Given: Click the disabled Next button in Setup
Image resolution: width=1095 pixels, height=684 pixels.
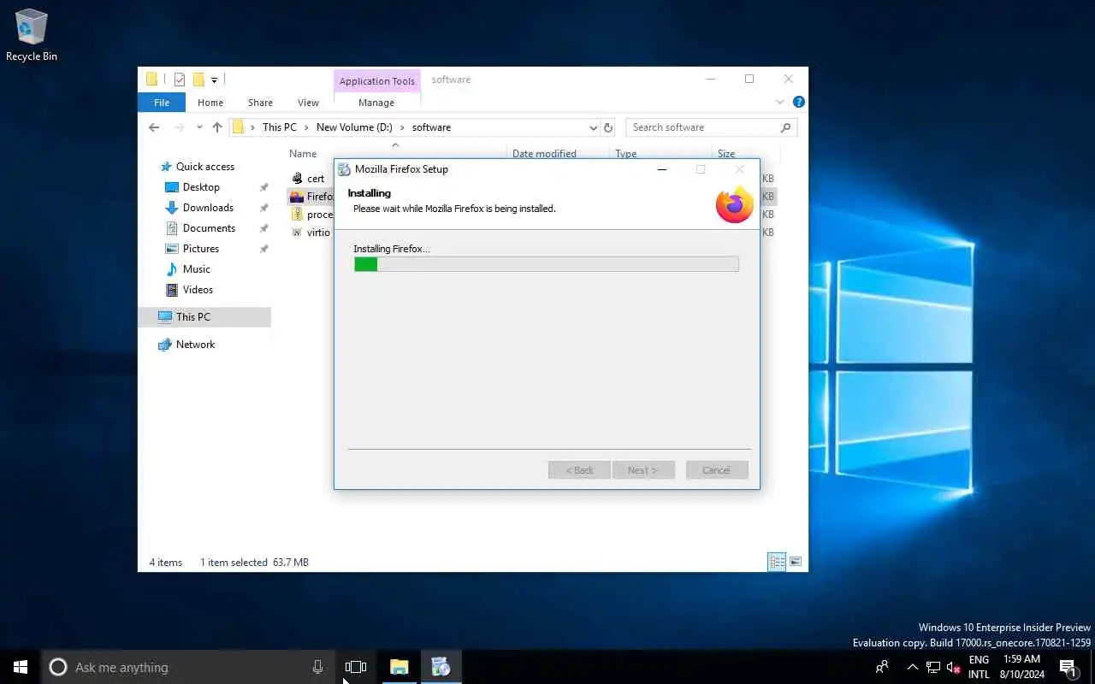Looking at the screenshot, I should pyautogui.click(x=643, y=470).
